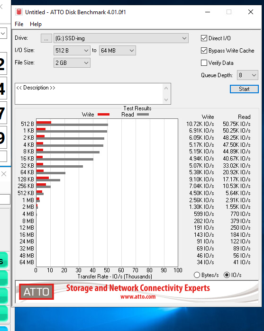The image size is (264, 331).
Task: Click the 17.17K IO/s read value
Action: pos(237,179)
